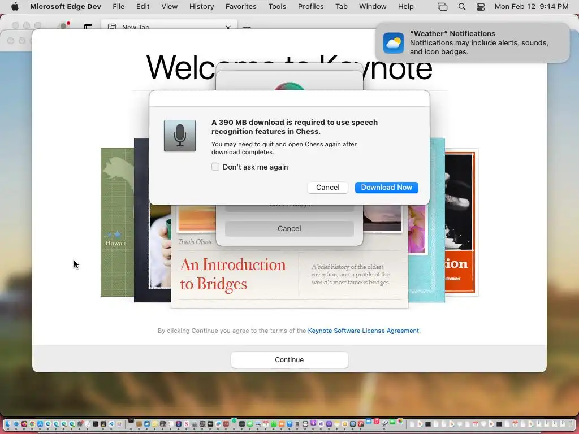Open Edge tab actions menu icon
The width and height of the screenshot is (579, 434).
click(x=88, y=27)
